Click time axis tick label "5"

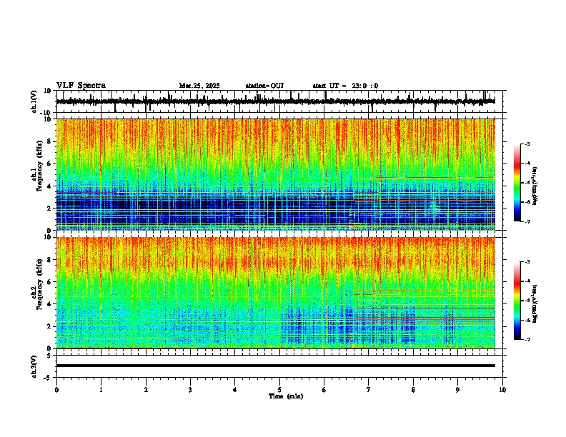(279, 390)
